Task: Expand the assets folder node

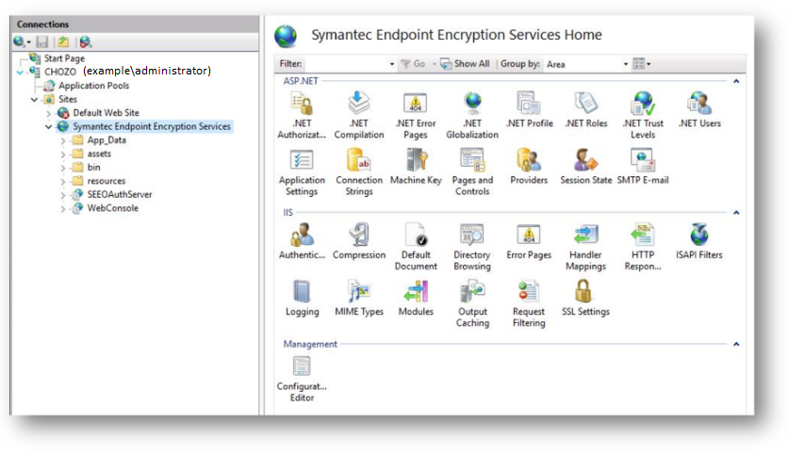Action: coord(63,154)
